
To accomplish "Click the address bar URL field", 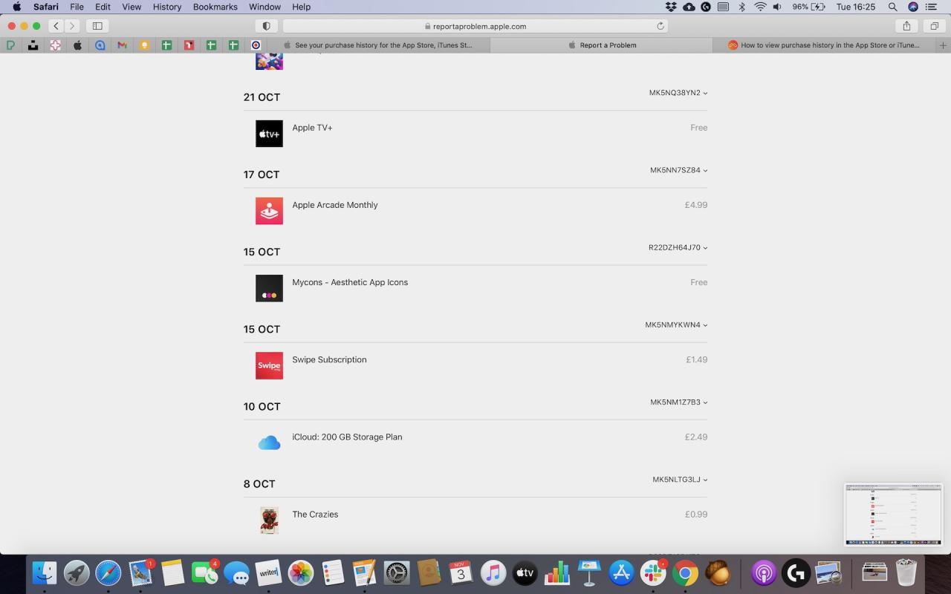I will (475, 26).
